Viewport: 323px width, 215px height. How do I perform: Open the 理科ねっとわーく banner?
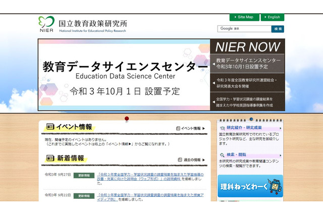250,186
